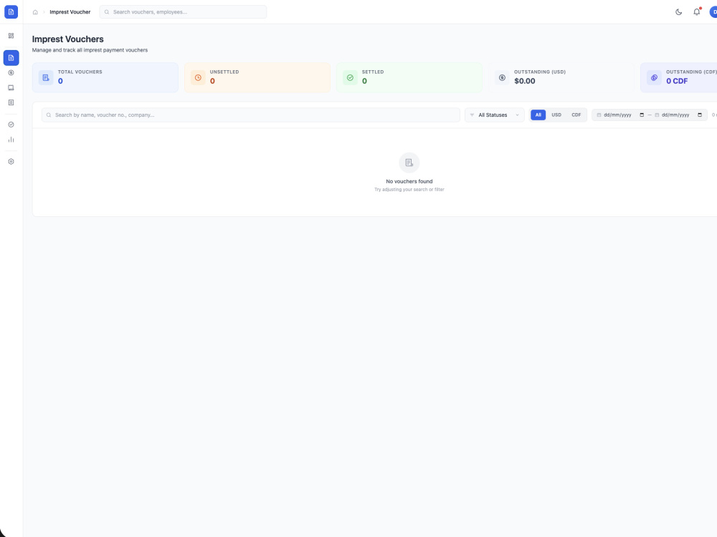717x537 pixels.
Task: Open the start date calendar picker icon
Action: pyautogui.click(x=642, y=115)
